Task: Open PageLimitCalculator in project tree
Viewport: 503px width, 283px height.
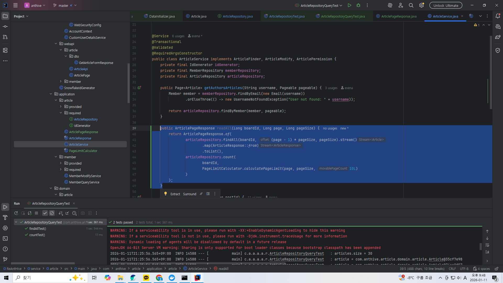Action: 83,151
